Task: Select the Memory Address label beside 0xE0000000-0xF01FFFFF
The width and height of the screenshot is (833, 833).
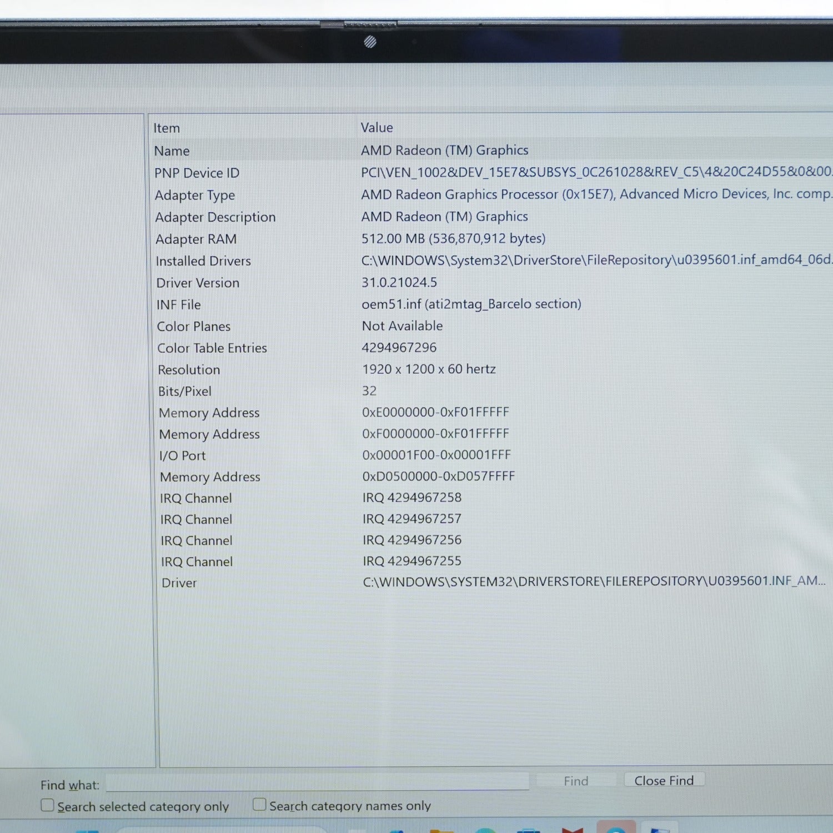Action: click(x=209, y=413)
